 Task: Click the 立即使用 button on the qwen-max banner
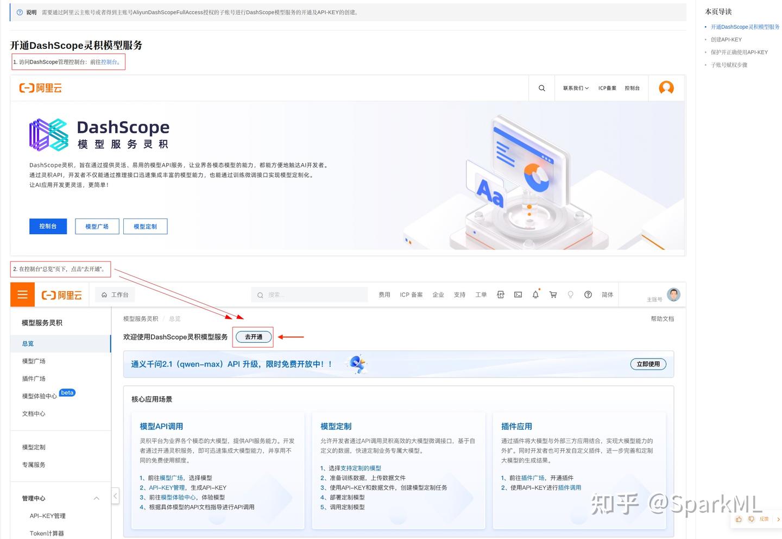click(648, 364)
